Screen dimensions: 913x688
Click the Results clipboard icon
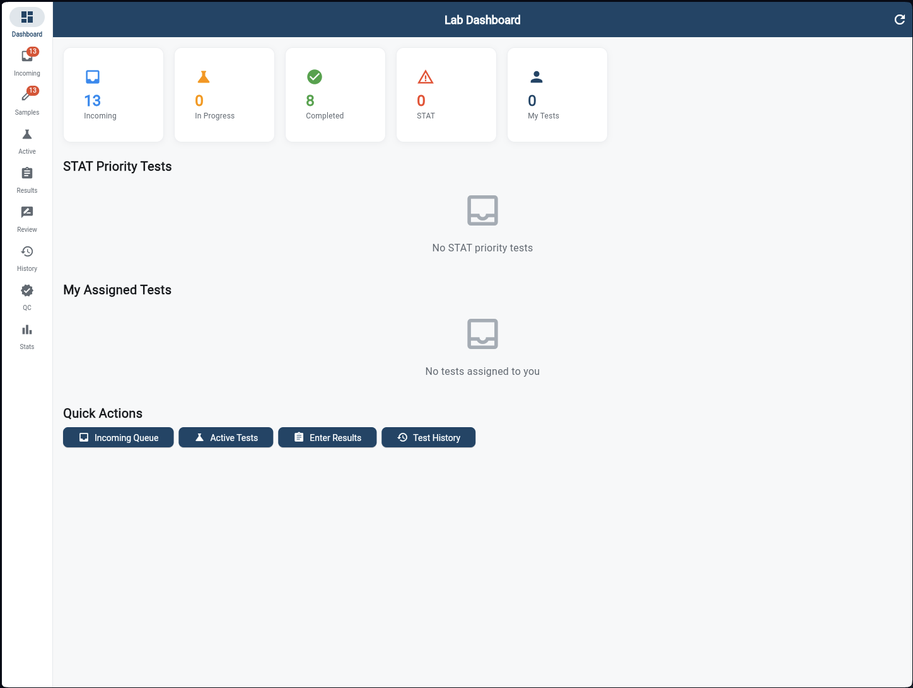26,178
